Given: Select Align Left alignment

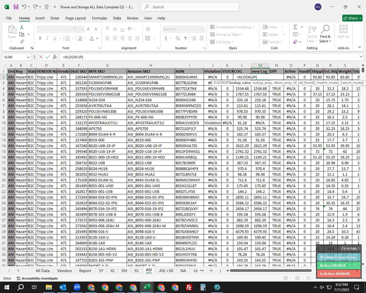Looking at the screenshot, I should pos(108,38).
